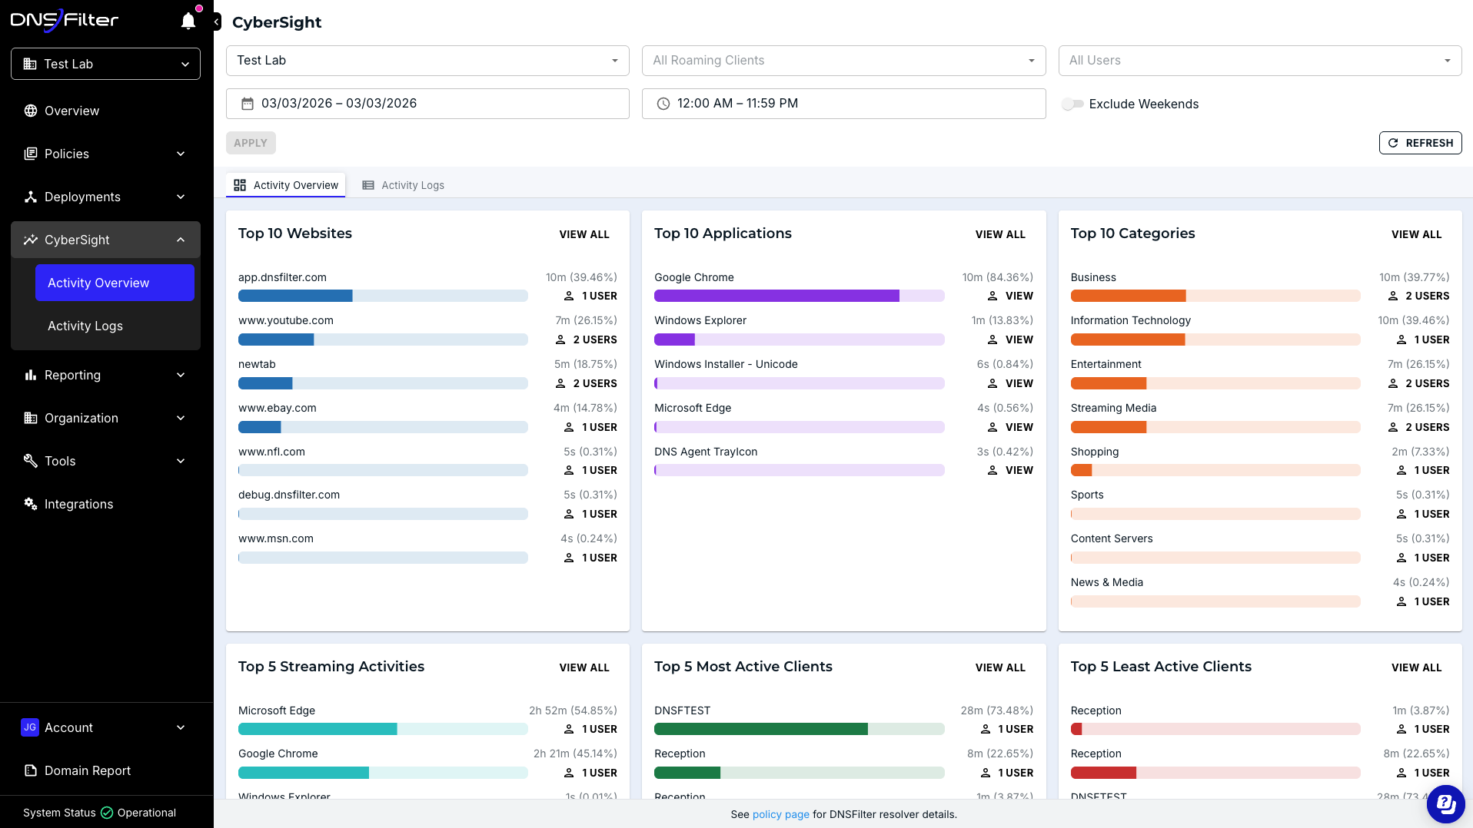Expand the Account menu chevron
Viewport: 1473px width, 828px height.
181,727
